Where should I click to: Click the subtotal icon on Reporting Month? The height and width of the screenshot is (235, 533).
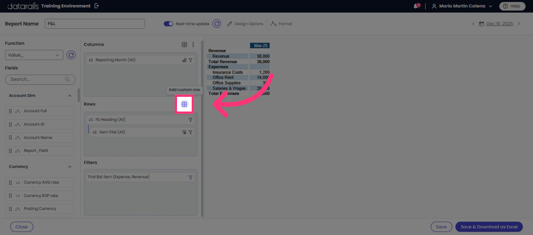pos(184,60)
